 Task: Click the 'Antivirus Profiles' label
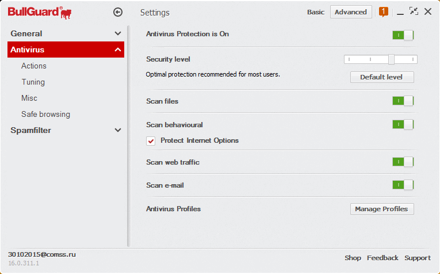click(x=174, y=209)
